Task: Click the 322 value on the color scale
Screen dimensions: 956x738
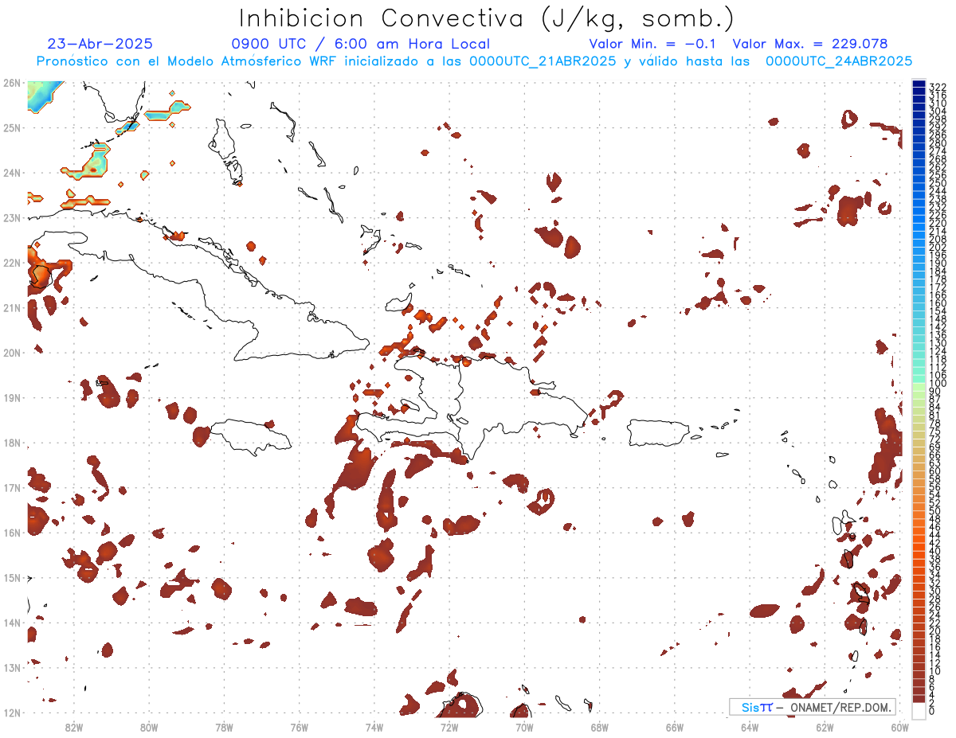Action: [x=938, y=87]
